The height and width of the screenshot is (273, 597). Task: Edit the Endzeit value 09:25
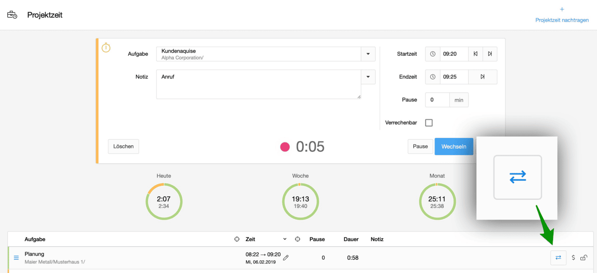(454, 77)
